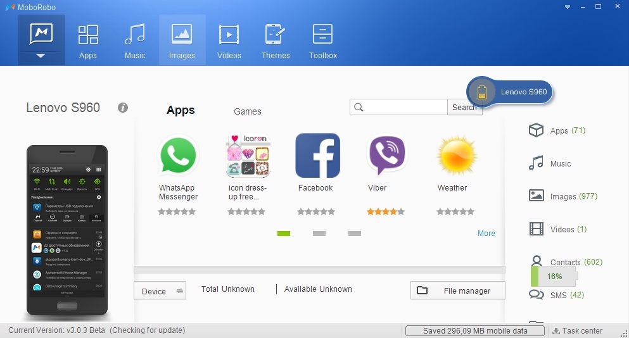Click the Lenovo S960 device badge
629x338 pixels.
coord(510,92)
